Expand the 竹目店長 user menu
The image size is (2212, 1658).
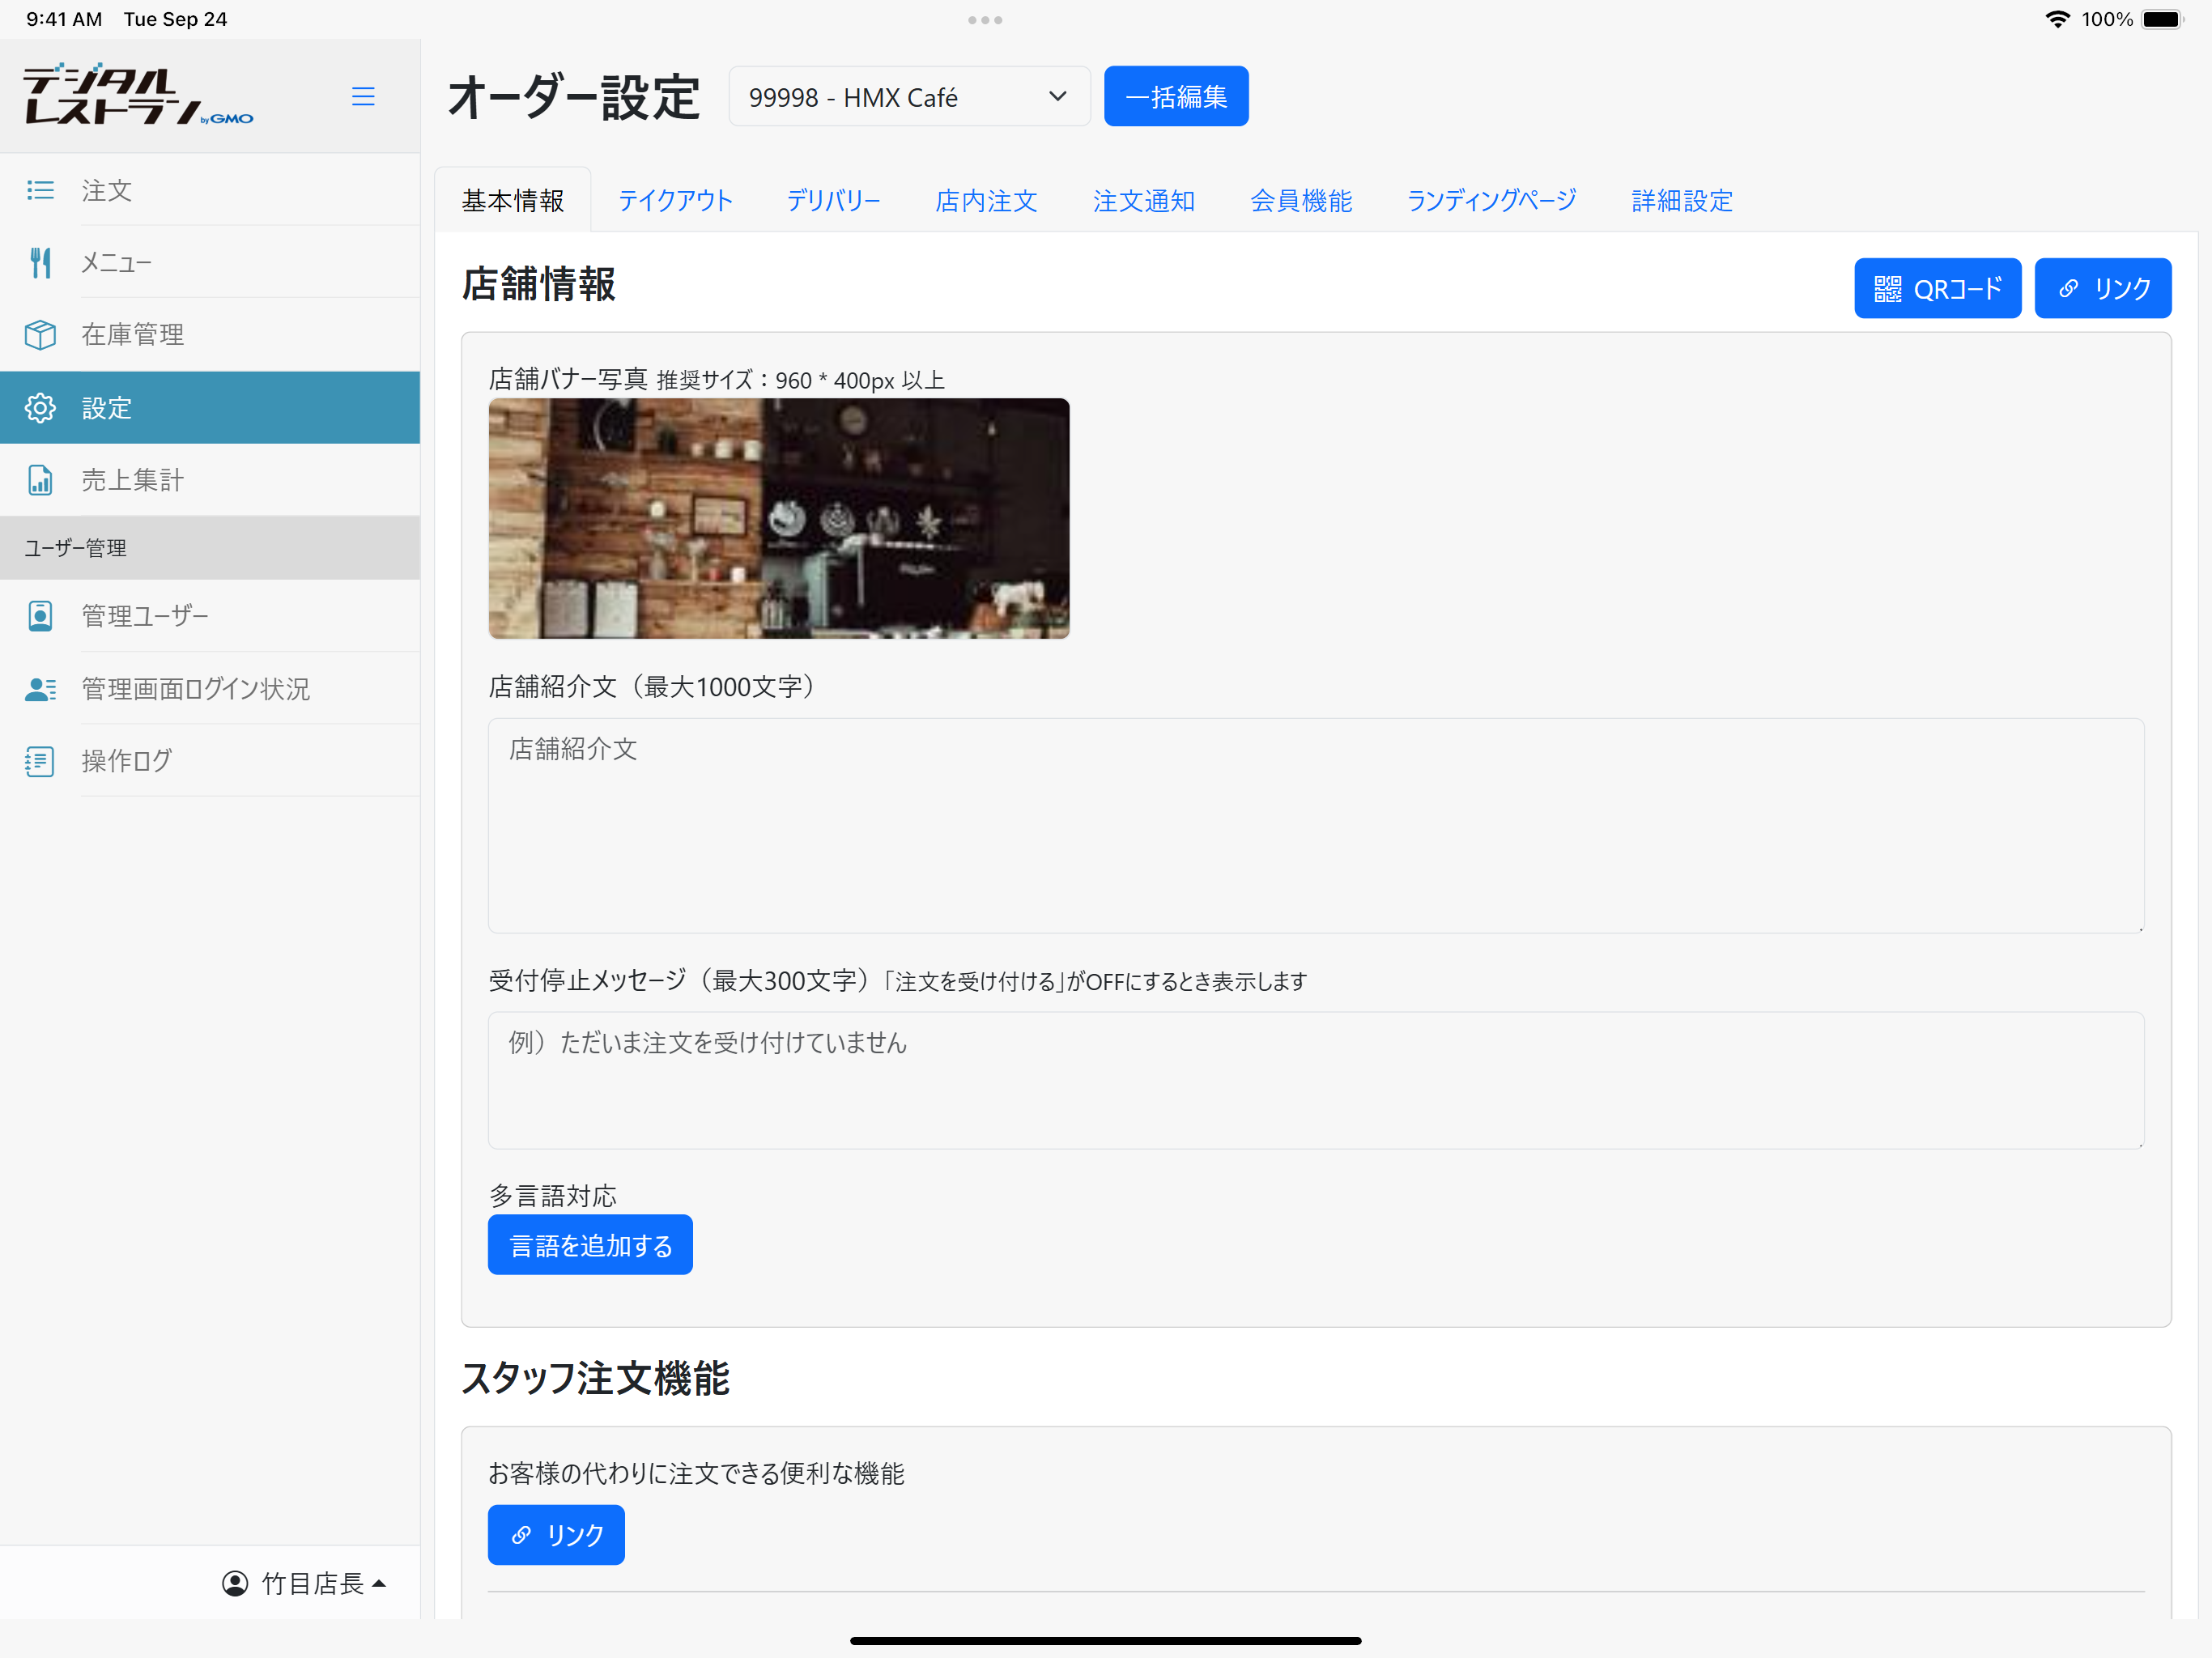pyautogui.click(x=305, y=1582)
